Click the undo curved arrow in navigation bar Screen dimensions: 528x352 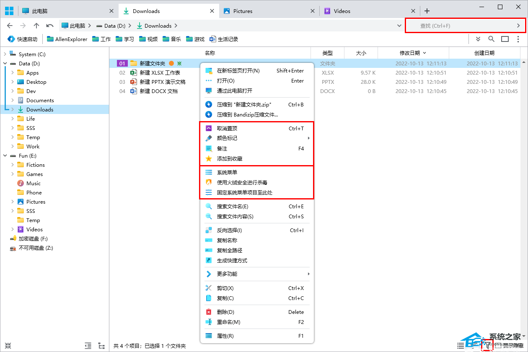pos(50,26)
